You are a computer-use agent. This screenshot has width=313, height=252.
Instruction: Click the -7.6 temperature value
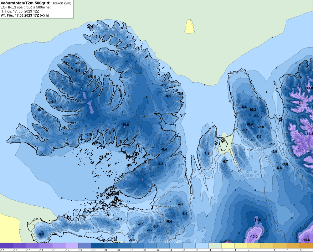click(59, 107)
